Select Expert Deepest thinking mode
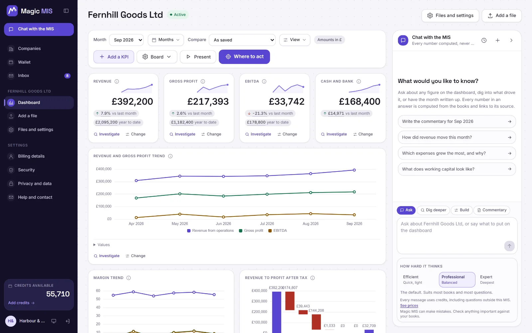 pos(495,280)
